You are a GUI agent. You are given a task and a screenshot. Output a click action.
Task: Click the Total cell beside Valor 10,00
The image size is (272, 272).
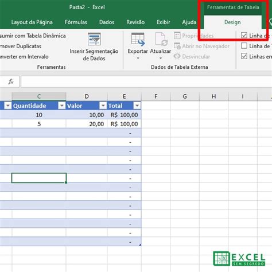click(x=125, y=115)
